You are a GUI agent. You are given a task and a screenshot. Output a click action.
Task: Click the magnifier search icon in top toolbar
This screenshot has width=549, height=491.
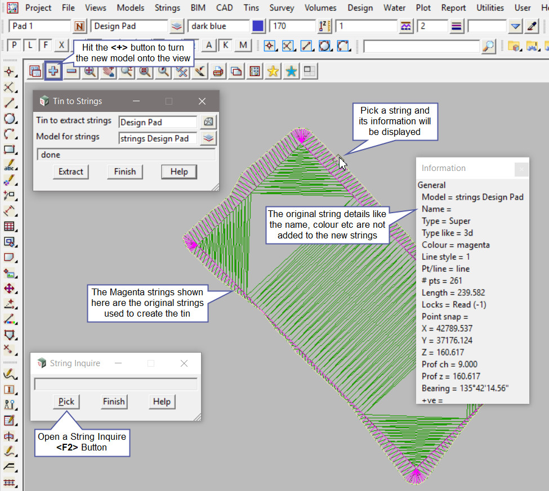[489, 46]
